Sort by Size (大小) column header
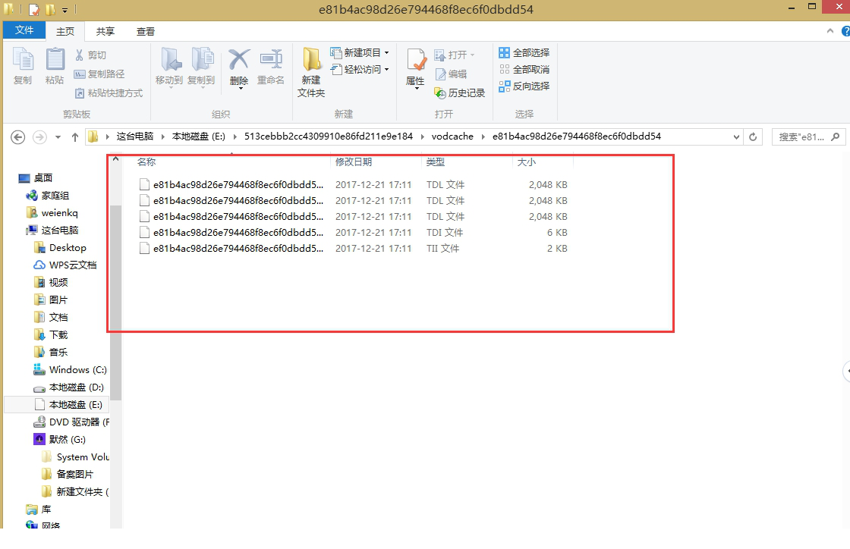The width and height of the screenshot is (850, 549). tap(527, 162)
